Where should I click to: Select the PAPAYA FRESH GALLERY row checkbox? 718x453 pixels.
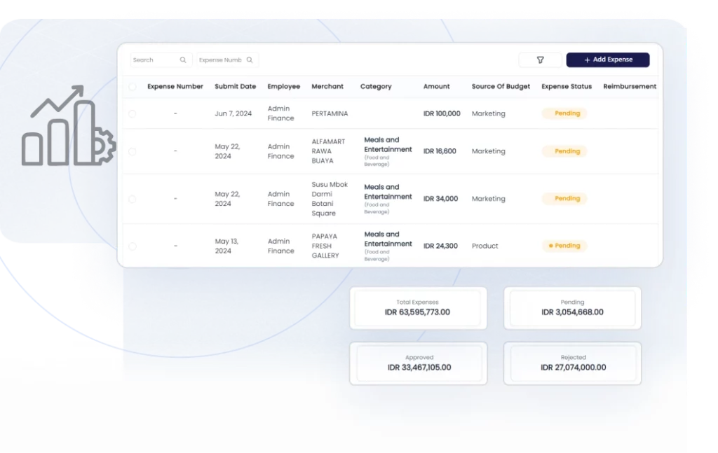coord(133,246)
